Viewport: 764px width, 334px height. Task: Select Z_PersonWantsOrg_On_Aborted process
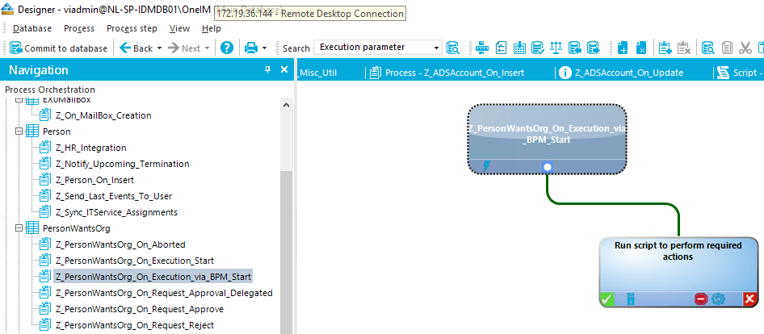coord(120,244)
